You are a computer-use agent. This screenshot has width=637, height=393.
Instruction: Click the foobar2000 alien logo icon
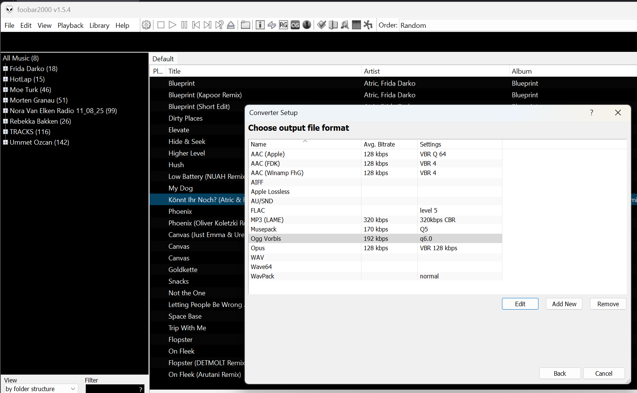tap(9, 9)
